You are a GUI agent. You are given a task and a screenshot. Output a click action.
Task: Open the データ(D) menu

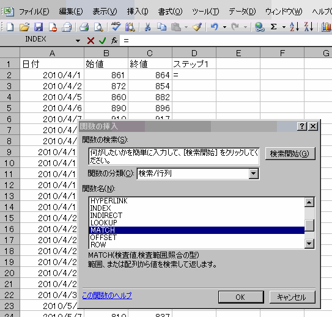(242, 12)
